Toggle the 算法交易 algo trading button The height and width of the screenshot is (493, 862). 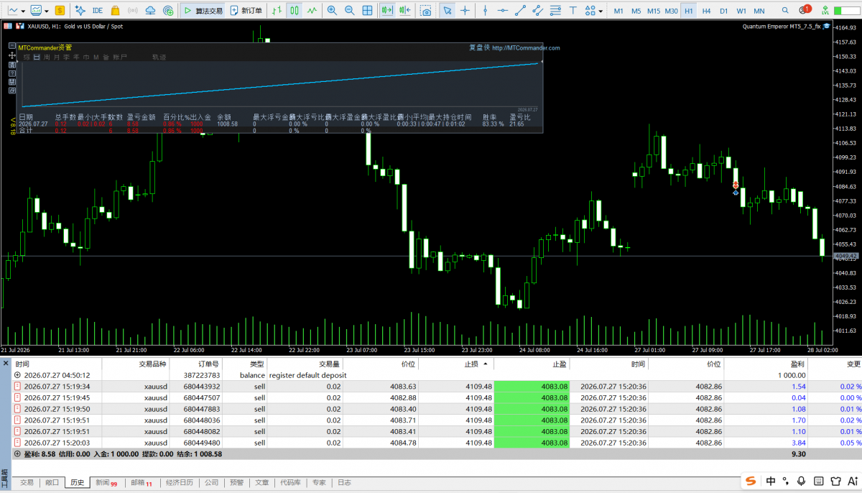[x=203, y=11]
